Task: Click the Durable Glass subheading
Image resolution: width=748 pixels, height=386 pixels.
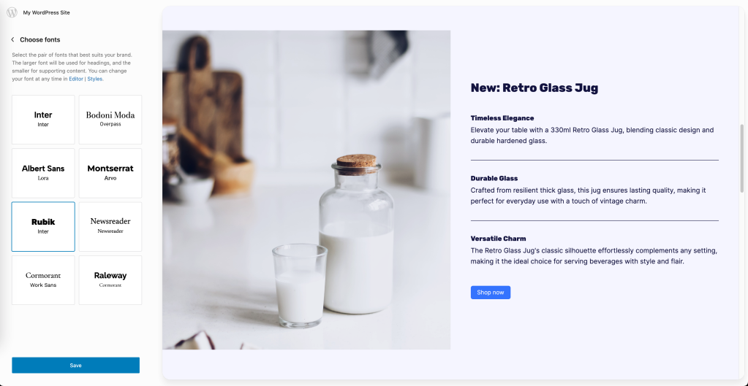Action: [494, 179]
